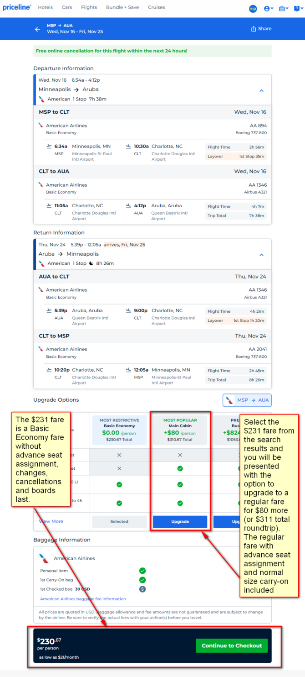Click Continue to Checkout
The width and height of the screenshot is (305, 677).
(x=232, y=646)
